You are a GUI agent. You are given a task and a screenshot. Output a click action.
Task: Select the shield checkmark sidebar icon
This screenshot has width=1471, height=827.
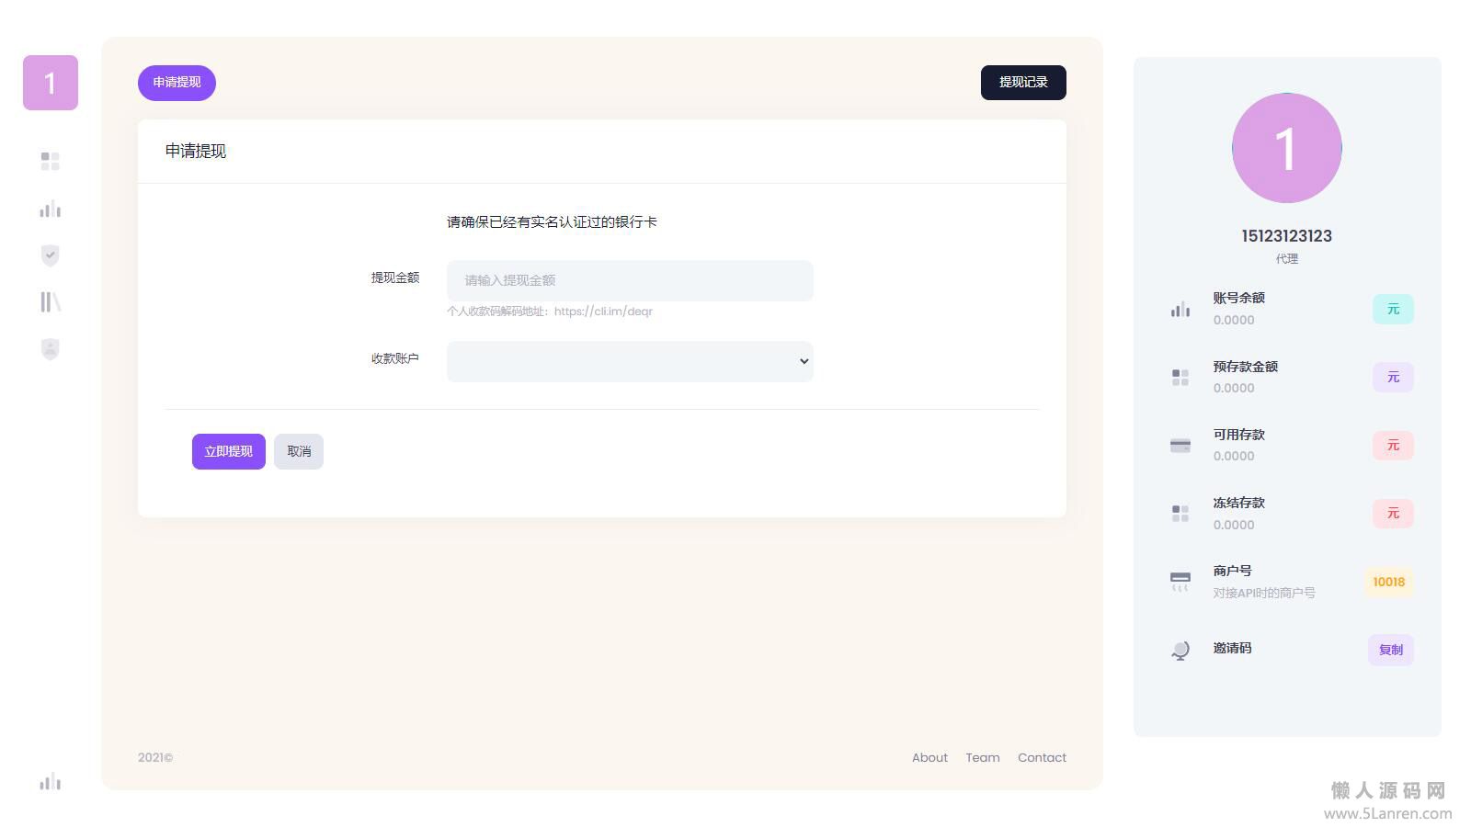[51, 255]
